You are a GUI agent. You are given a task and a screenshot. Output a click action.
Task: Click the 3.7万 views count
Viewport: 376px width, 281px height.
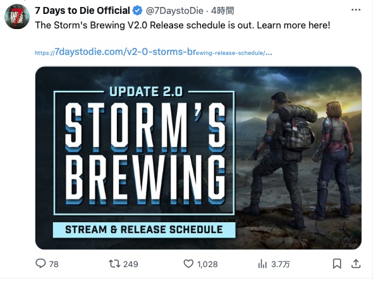(281, 264)
